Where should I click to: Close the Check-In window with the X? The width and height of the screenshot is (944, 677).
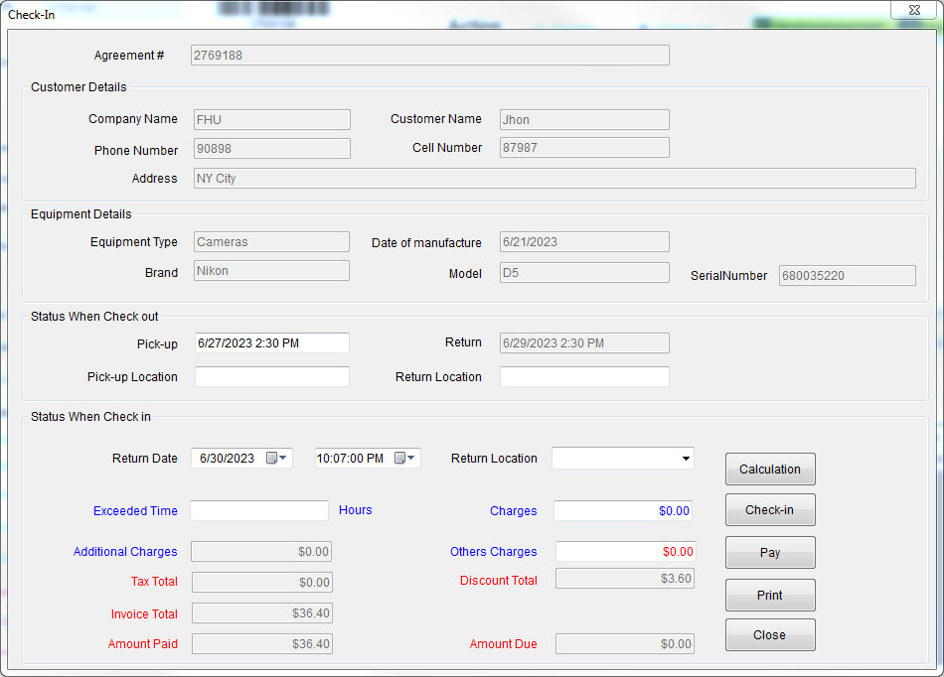pos(914,10)
